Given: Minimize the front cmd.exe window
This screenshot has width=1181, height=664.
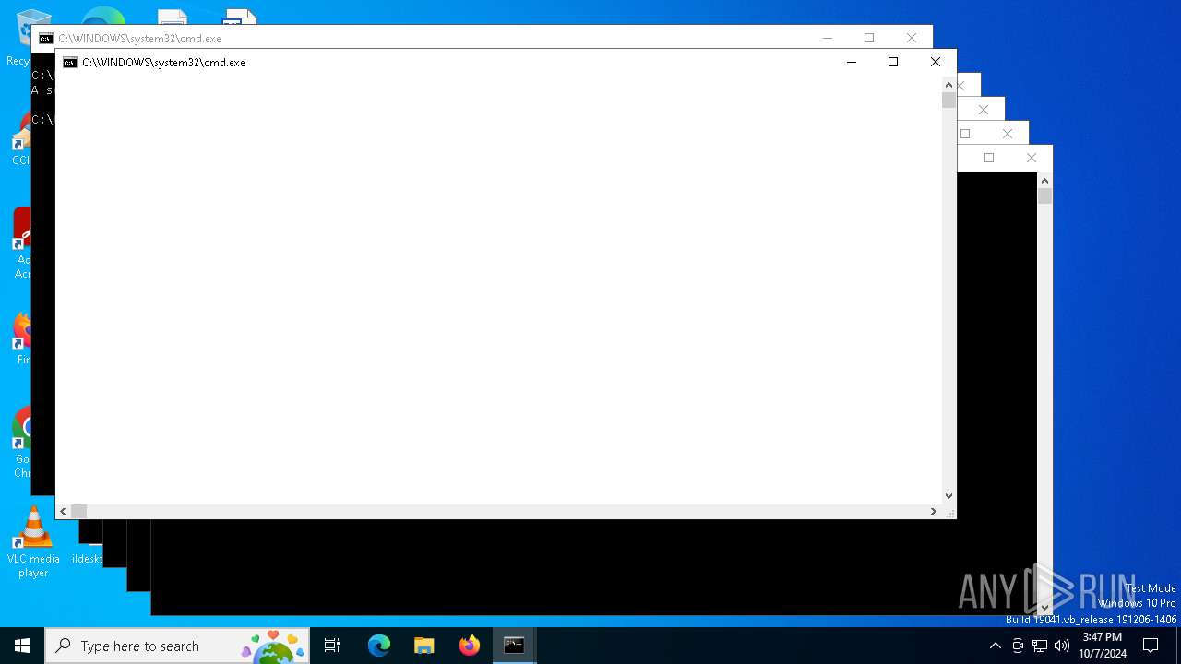Looking at the screenshot, I should click(851, 62).
